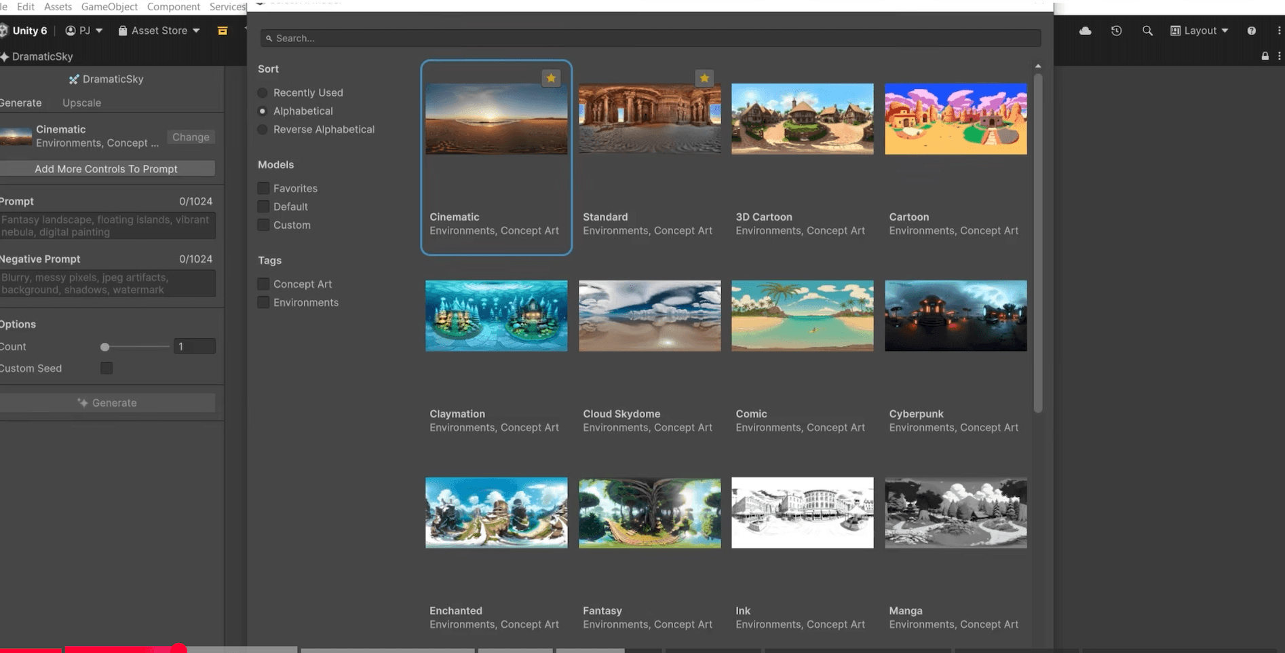Switch to the Generate tab

20,102
